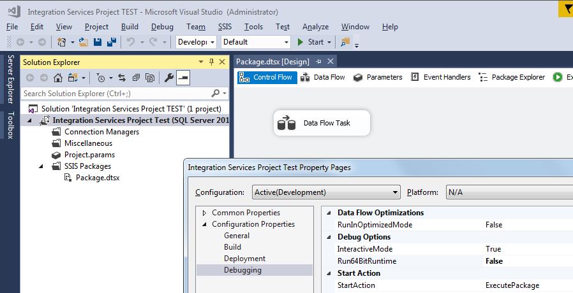
Task: Switch to the Package Explorer tab
Action: click(x=512, y=77)
